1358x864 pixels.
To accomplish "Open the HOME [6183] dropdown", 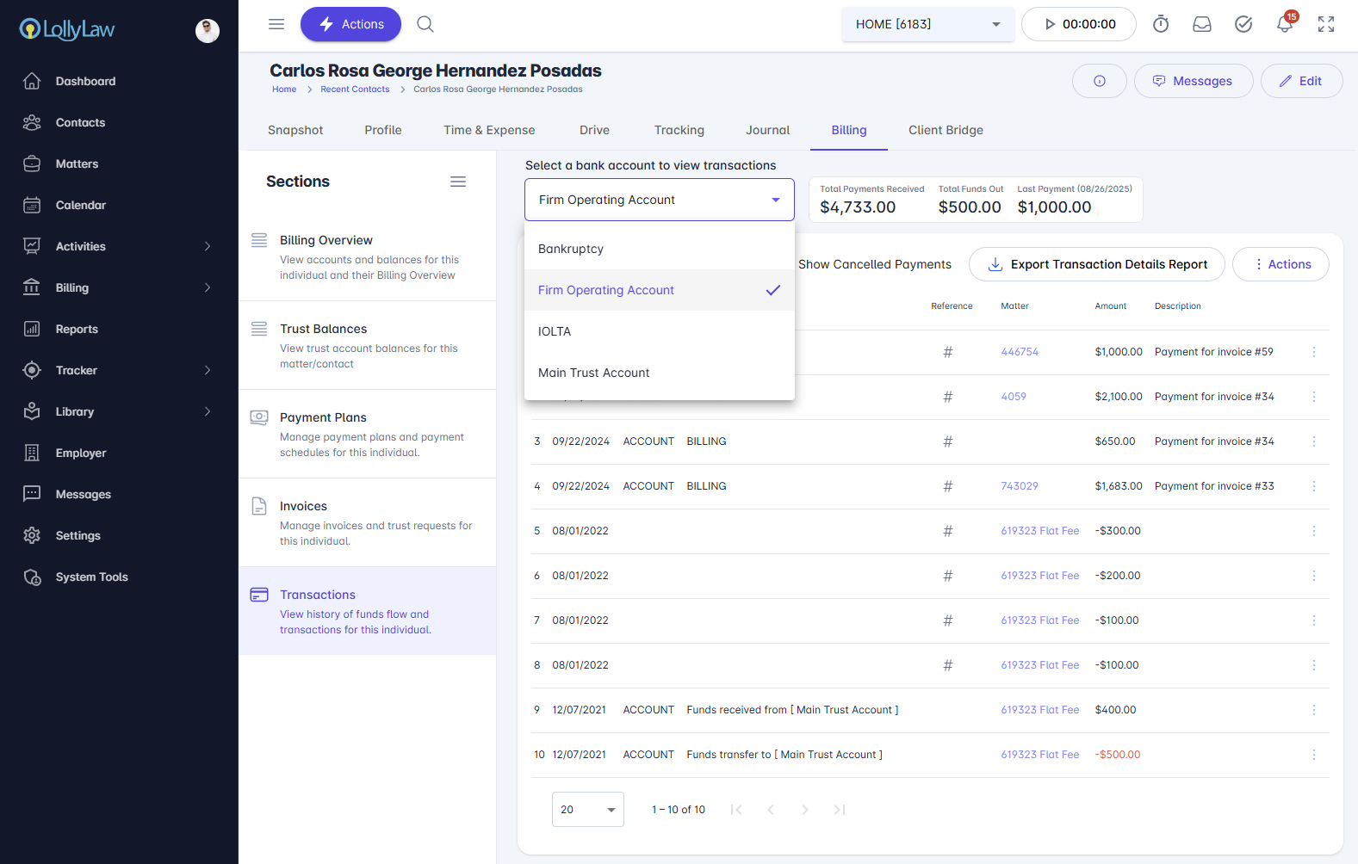I will point(927,24).
